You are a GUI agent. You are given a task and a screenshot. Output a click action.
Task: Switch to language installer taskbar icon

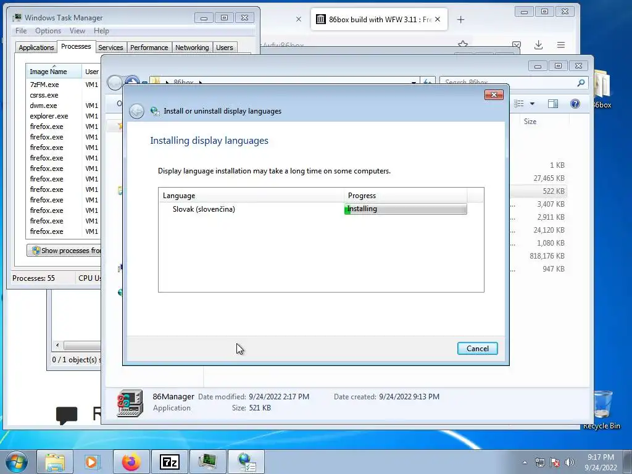[x=246, y=462]
